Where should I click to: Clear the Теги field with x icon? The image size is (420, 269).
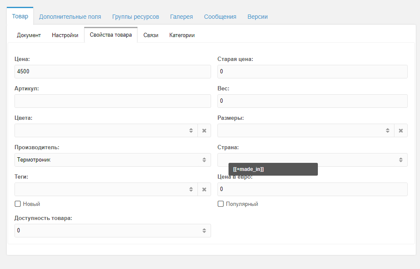point(204,189)
